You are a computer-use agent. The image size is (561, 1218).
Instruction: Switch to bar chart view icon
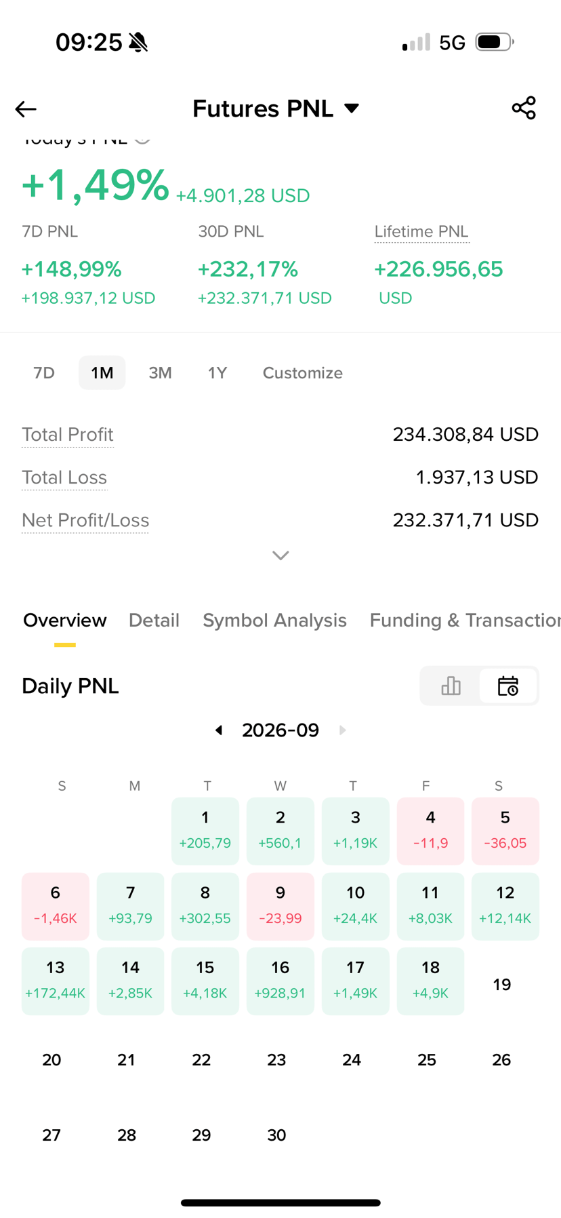[x=451, y=686]
